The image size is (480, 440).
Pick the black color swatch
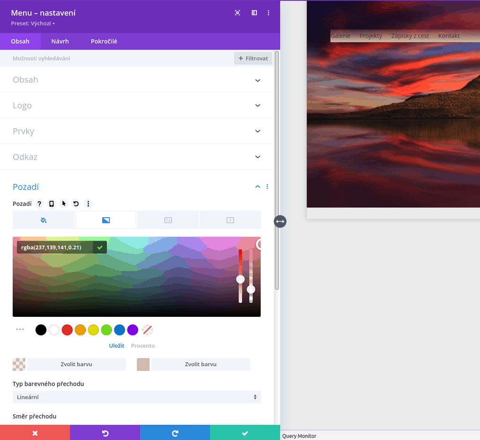(41, 330)
